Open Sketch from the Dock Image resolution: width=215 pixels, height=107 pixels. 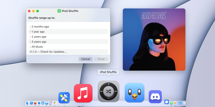click(x=175, y=103)
